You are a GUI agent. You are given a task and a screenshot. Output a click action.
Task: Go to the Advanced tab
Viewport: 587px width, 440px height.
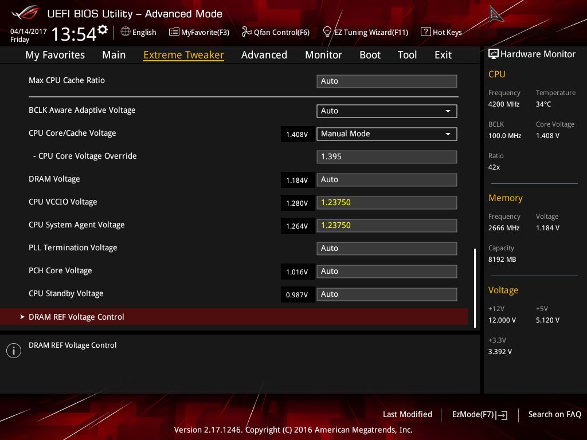tap(264, 55)
